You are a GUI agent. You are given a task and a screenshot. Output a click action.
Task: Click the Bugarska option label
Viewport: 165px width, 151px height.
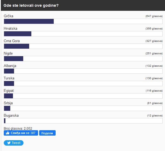pos(11,116)
